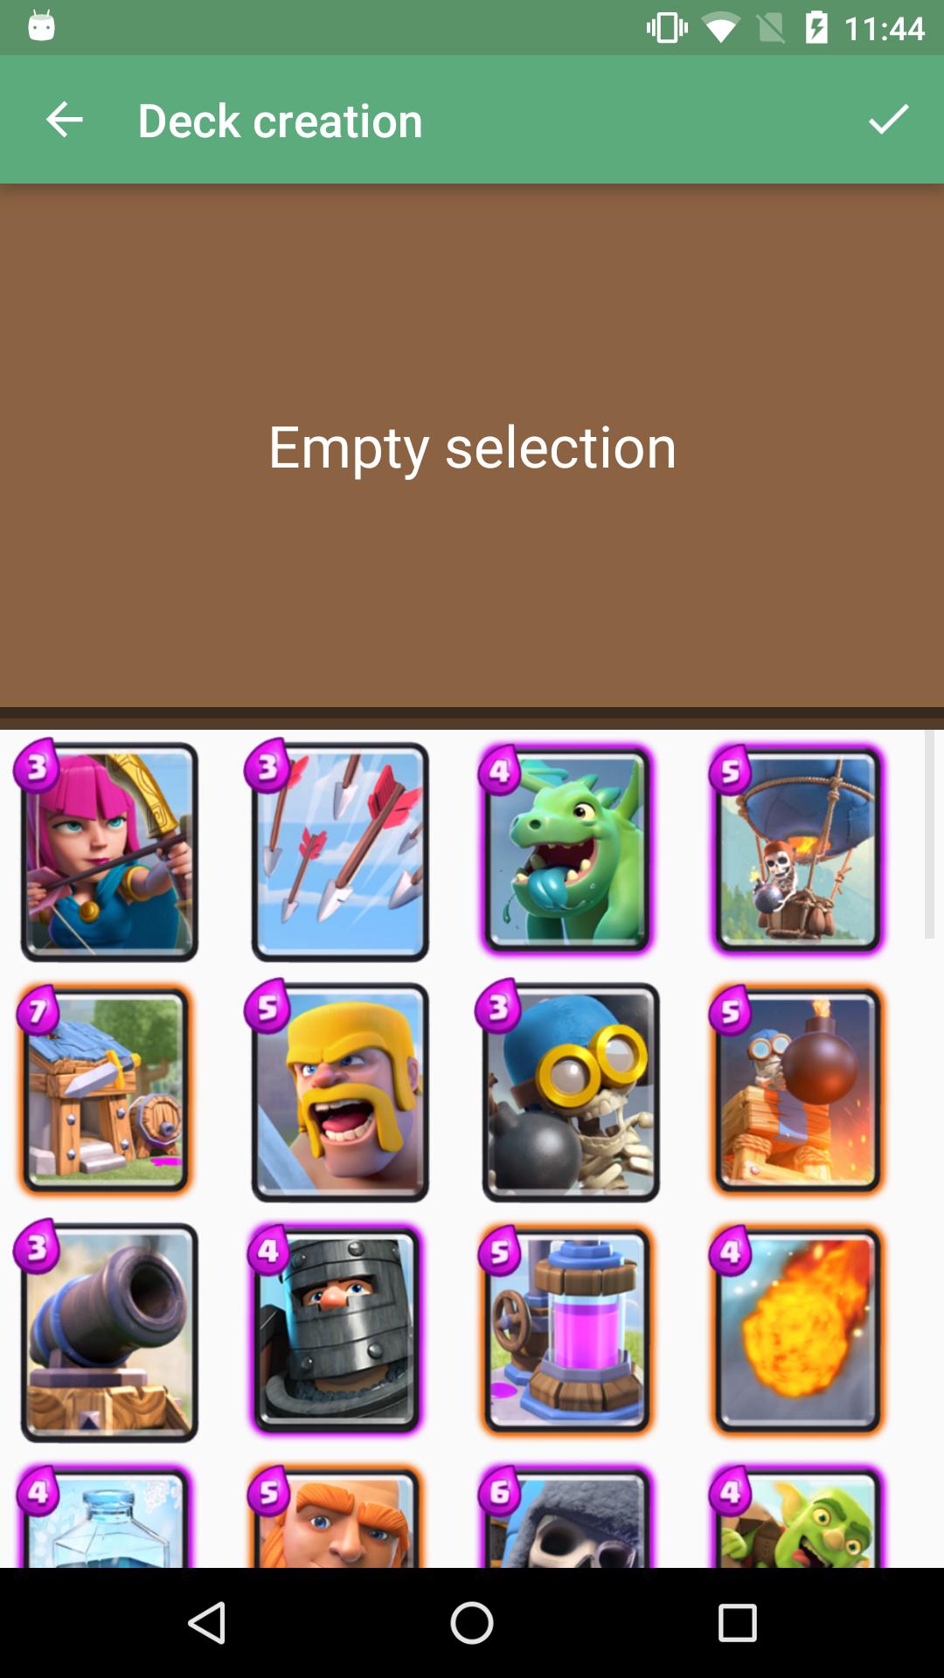Click the card list scrollbar

pos(930,835)
